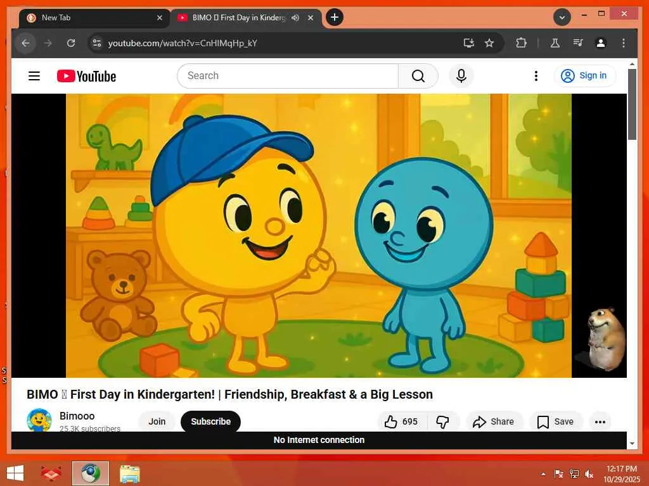Click the page vertical scrollbar thumb

[x=632, y=104]
